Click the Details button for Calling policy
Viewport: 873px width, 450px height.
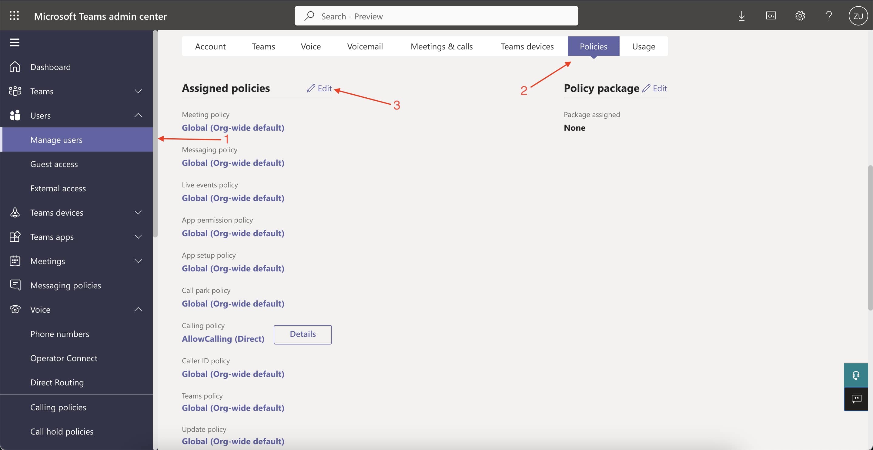pos(302,334)
